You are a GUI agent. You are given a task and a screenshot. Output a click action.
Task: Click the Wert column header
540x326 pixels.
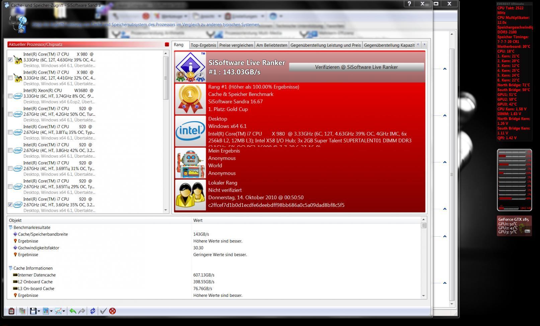click(x=306, y=220)
